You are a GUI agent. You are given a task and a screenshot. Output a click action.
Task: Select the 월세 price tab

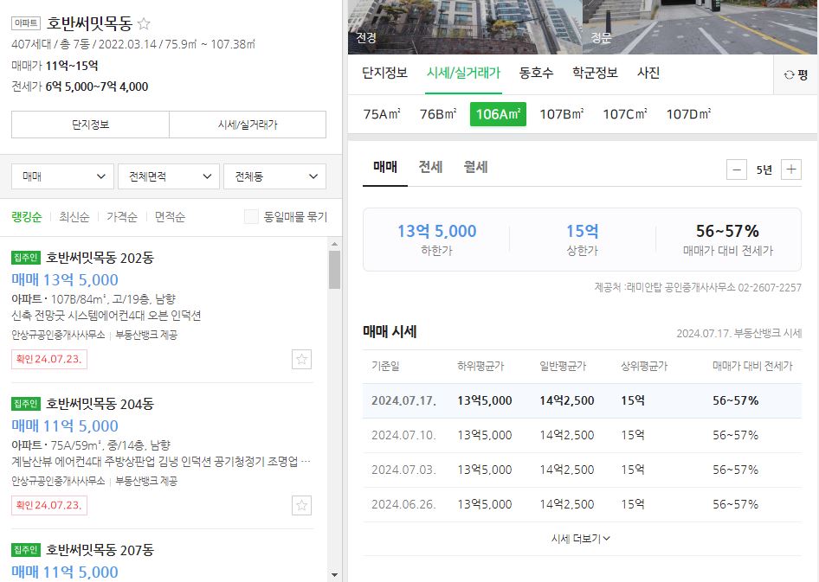475,168
